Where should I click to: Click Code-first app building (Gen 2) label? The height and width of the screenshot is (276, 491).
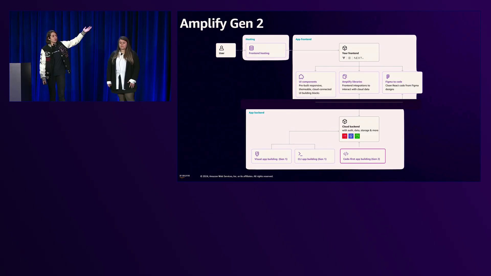[362, 159]
